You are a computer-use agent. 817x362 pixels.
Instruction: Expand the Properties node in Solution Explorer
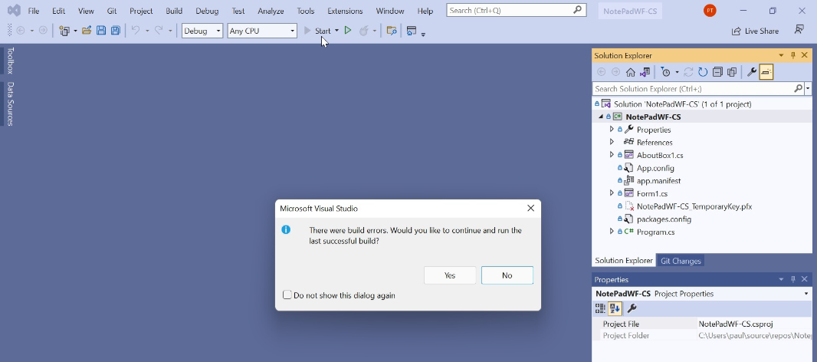(612, 129)
